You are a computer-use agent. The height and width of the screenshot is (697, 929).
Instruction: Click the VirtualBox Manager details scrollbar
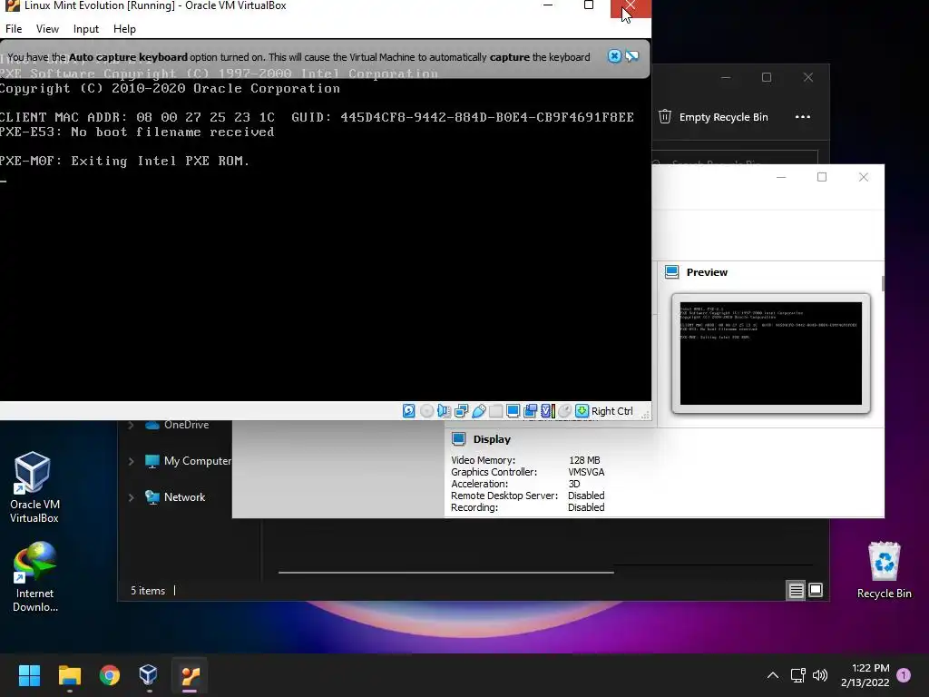[883, 283]
